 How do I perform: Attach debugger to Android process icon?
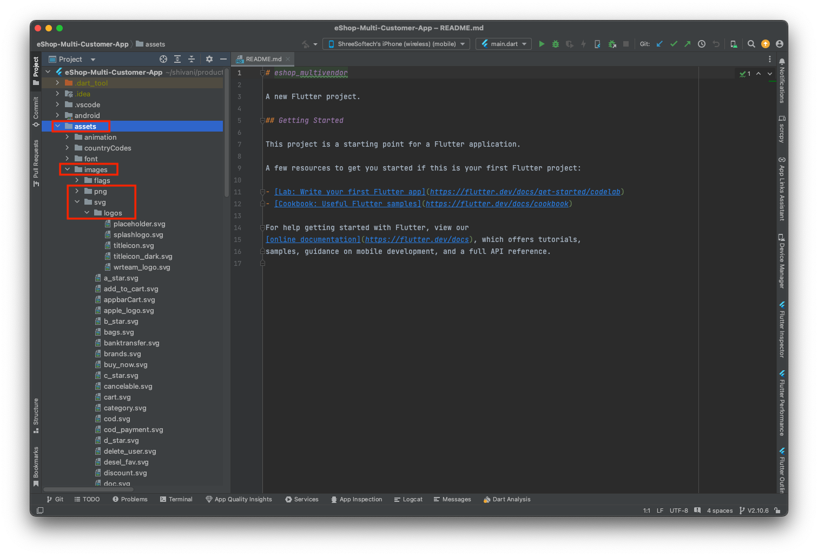[612, 44]
